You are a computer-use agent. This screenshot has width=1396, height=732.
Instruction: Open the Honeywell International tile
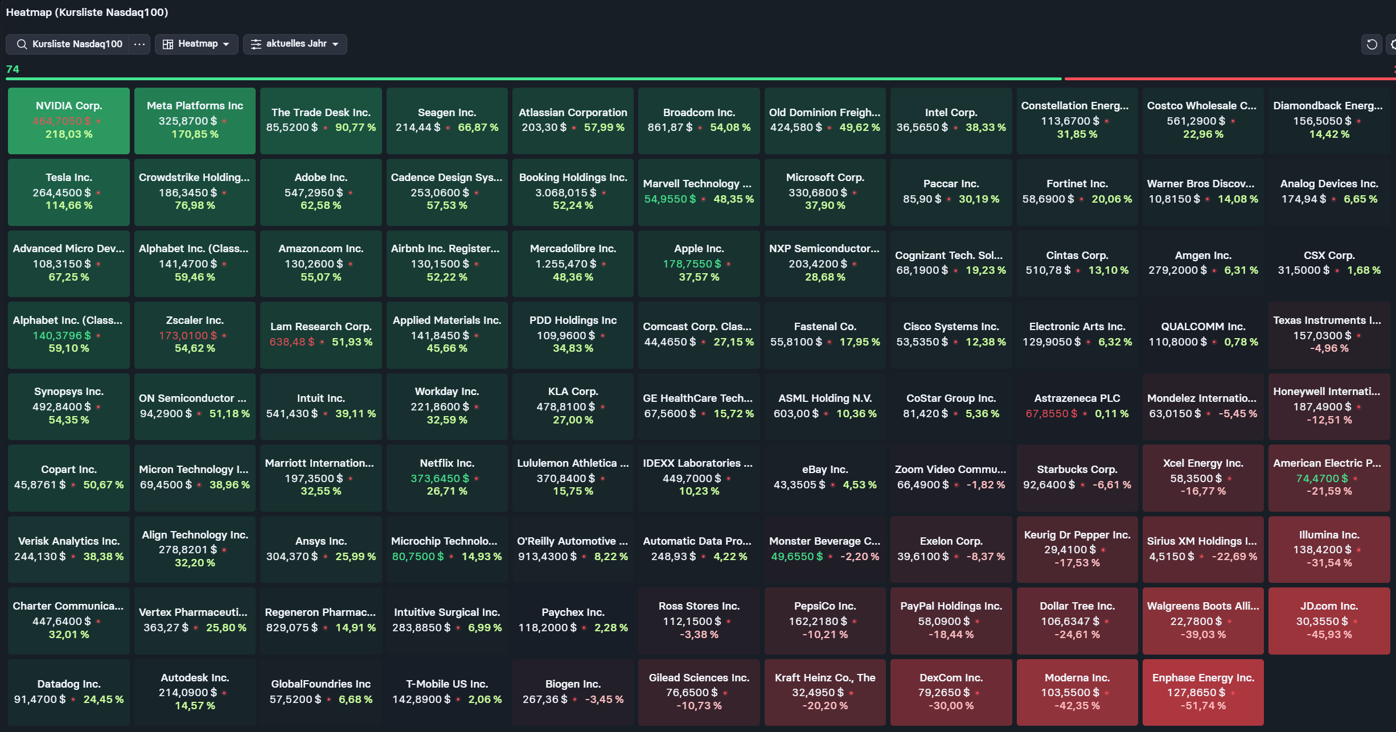coord(1329,406)
